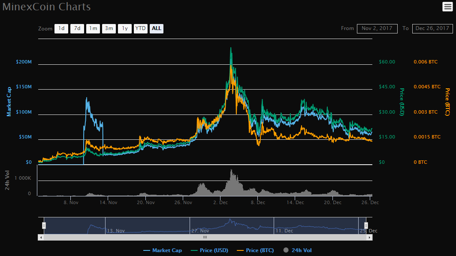
Task: Click the navigator scrollbar right arrow
Action: point(369,238)
